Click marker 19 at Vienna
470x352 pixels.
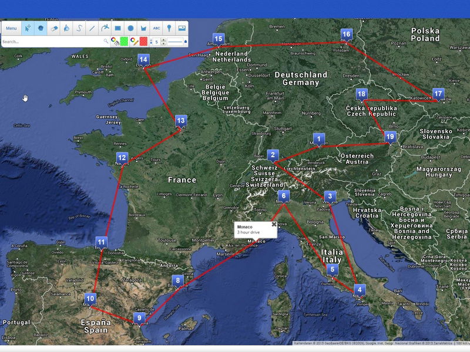pyautogui.click(x=390, y=138)
